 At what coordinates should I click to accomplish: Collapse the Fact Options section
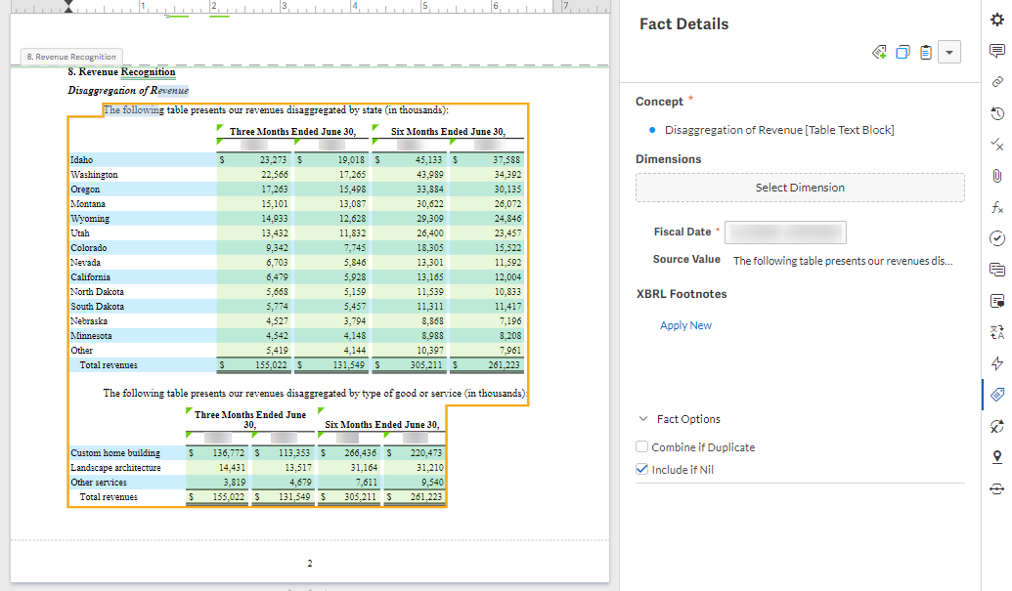(x=643, y=419)
